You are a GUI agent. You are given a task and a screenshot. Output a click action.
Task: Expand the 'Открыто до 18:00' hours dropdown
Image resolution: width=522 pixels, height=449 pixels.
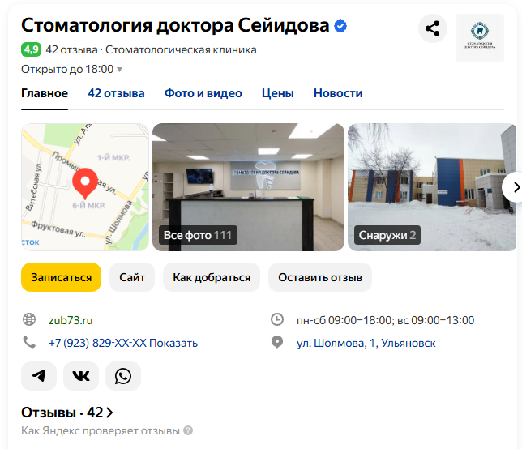coord(71,69)
